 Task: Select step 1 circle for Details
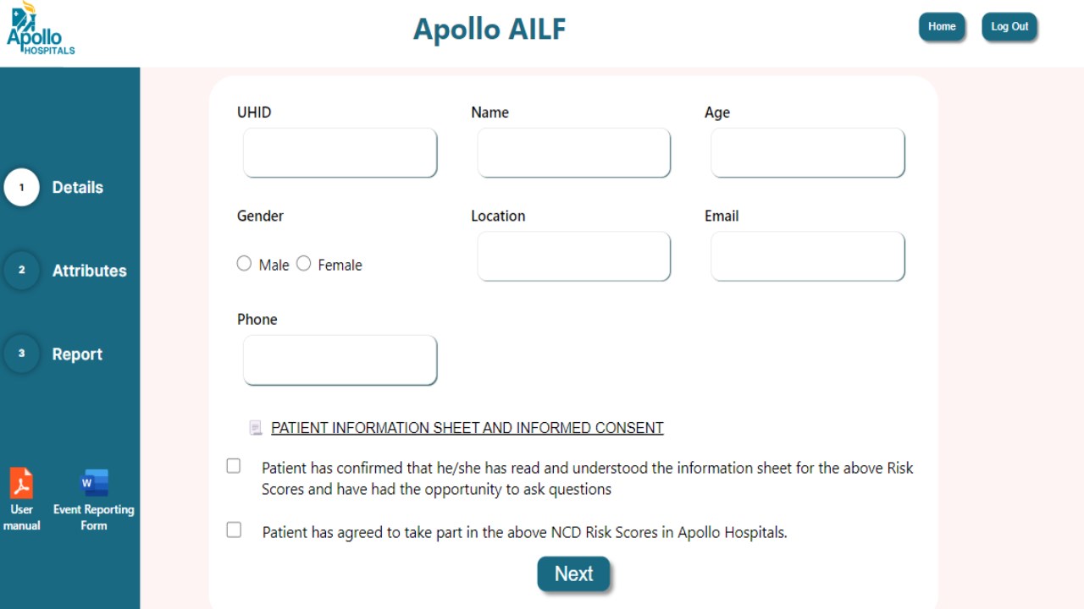coord(22,188)
